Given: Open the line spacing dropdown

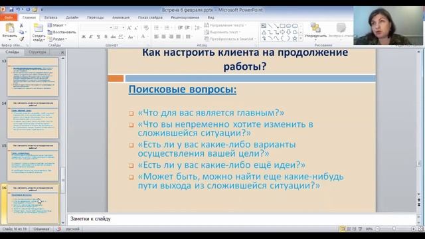Looking at the screenshot, I should [x=198, y=28].
